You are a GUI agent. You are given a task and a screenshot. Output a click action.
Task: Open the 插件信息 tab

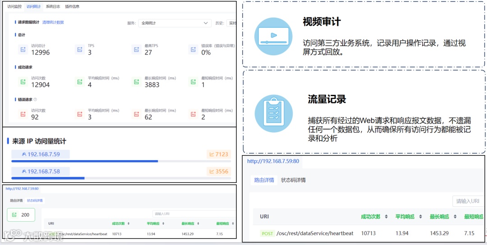72,6
